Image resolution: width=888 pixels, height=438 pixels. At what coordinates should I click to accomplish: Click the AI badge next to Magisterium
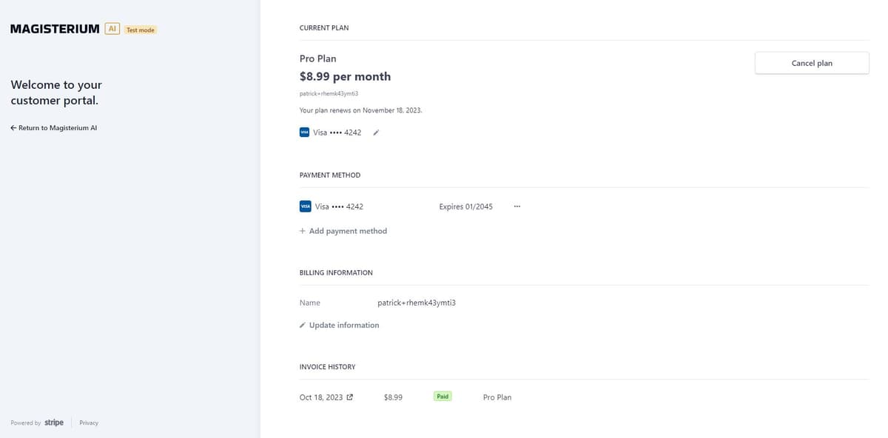coord(112,28)
